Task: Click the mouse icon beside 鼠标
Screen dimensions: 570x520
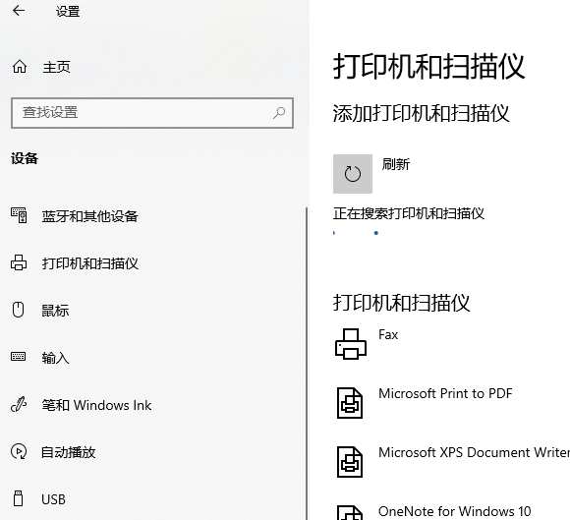Action: (18, 311)
